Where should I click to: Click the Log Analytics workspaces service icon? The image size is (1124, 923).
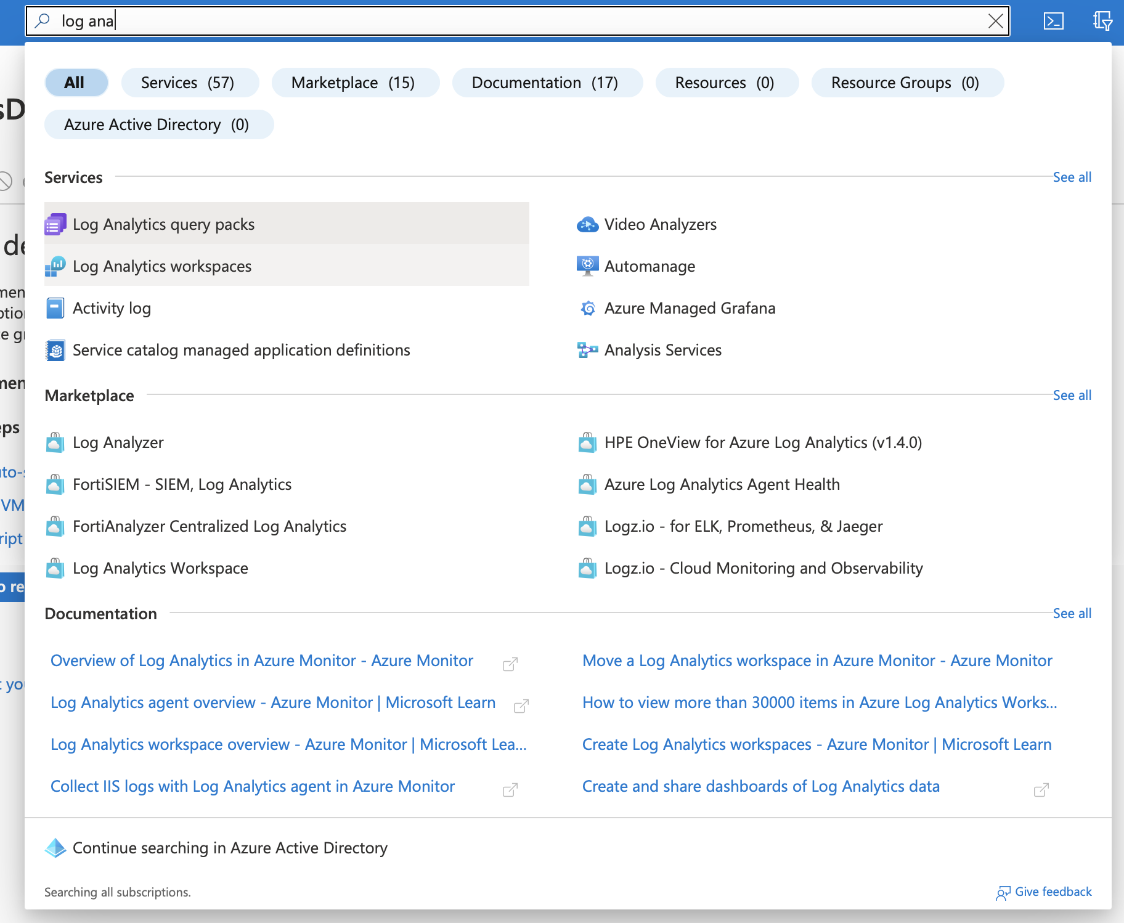click(55, 266)
